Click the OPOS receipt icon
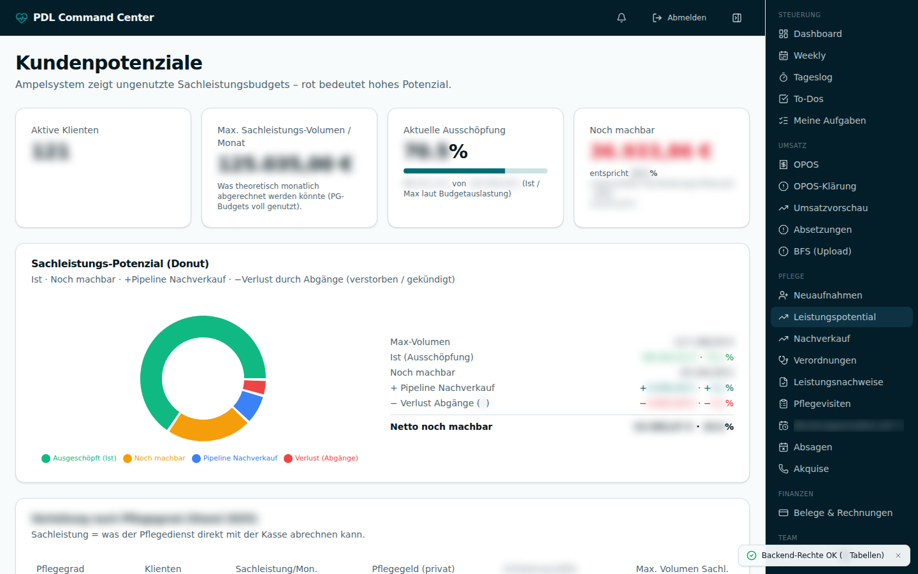 (783, 165)
